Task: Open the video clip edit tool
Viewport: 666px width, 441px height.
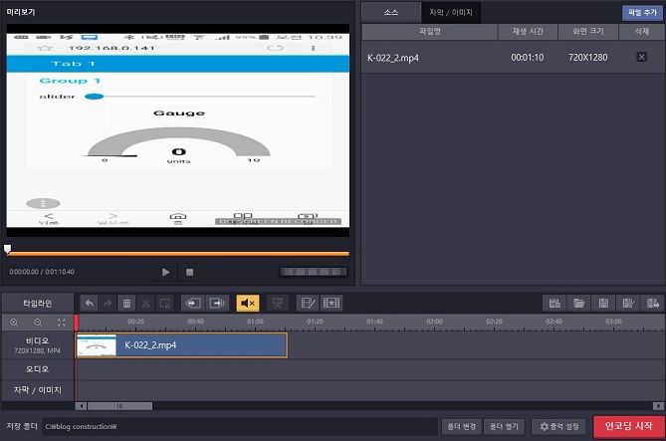Action: [x=308, y=303]
